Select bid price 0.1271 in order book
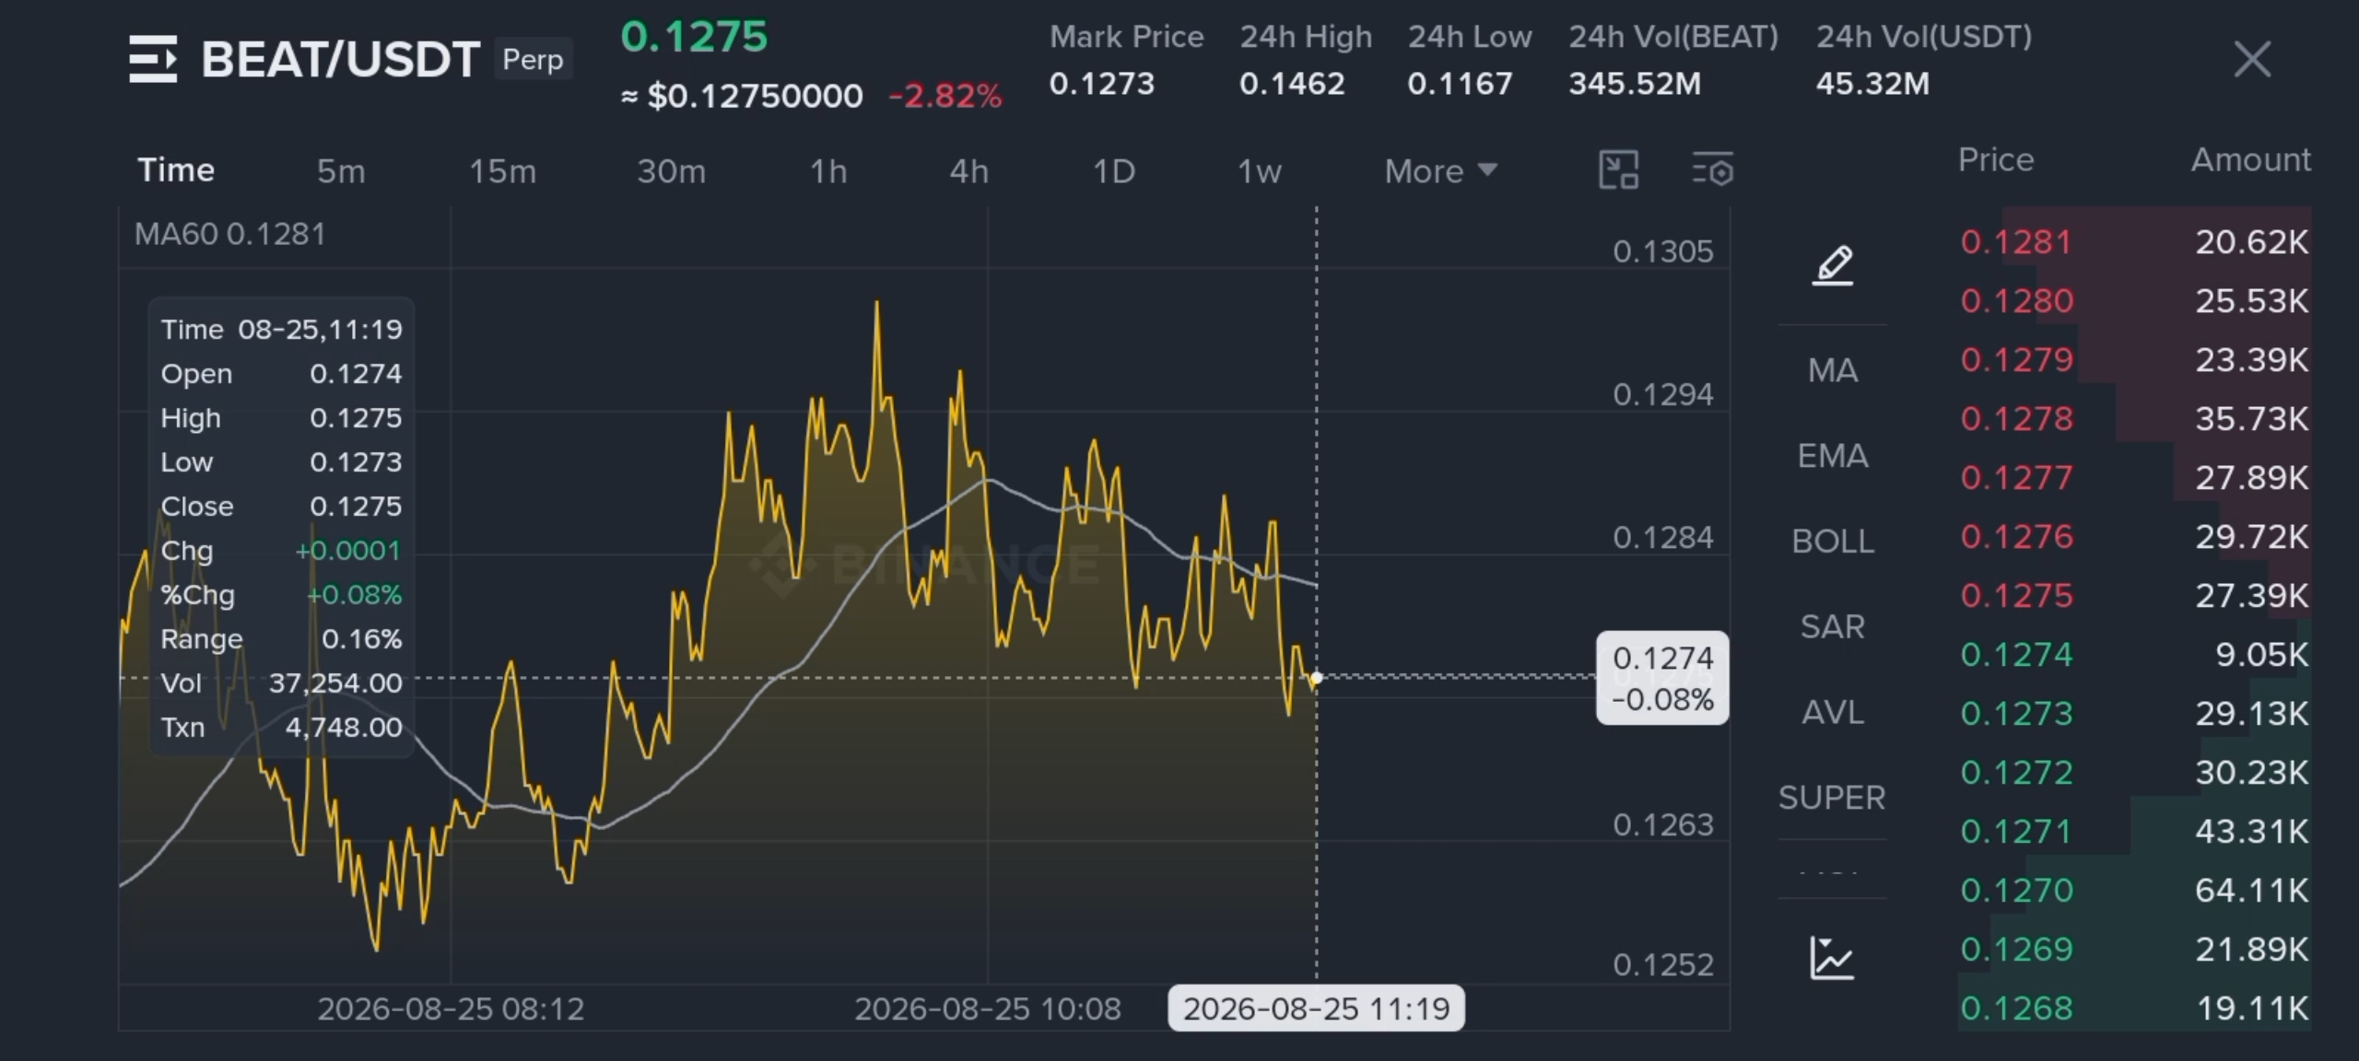 2016,832
